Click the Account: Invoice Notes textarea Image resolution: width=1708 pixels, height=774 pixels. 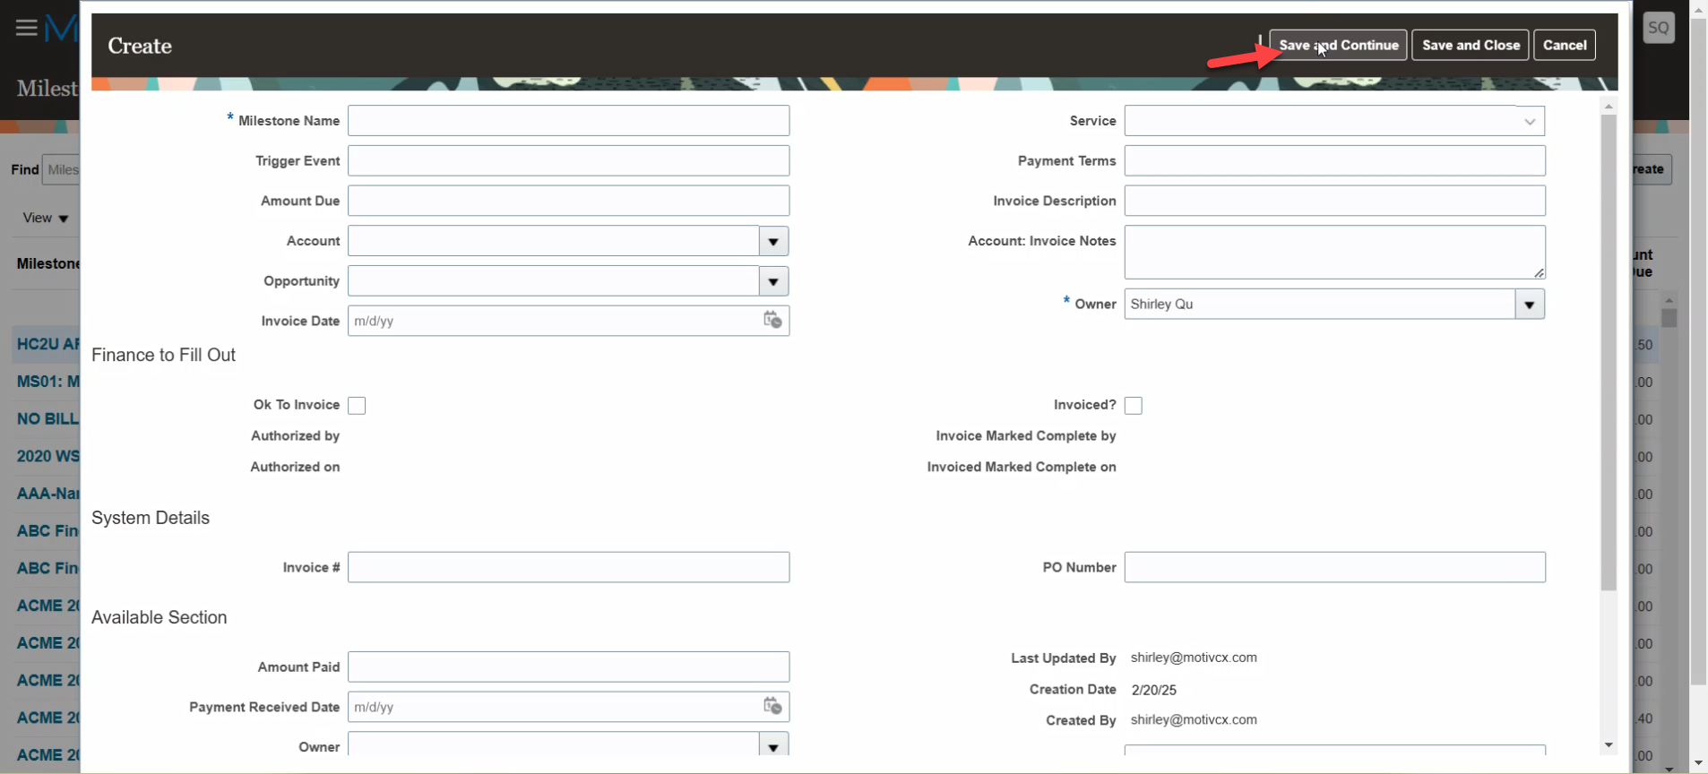click(x=1334, y=252)
